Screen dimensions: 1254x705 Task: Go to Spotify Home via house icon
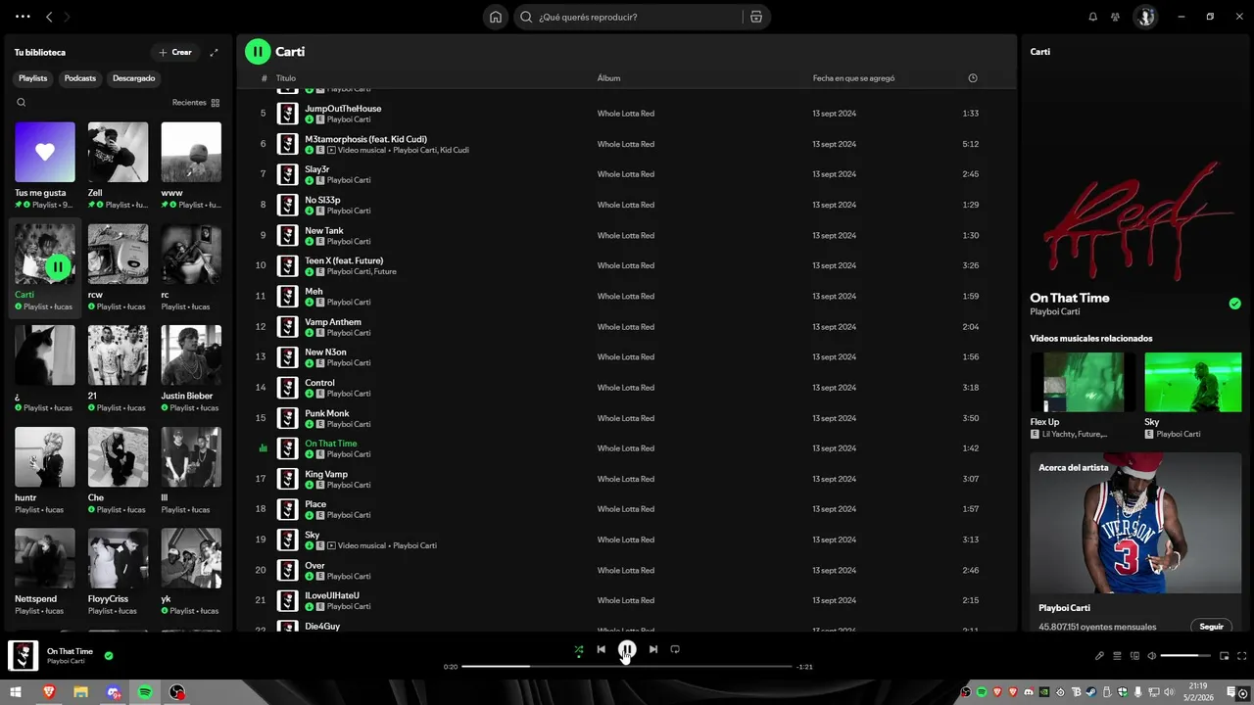pyautogui.click(x=496, y=17)
